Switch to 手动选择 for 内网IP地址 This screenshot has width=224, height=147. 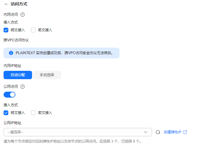[47, 75]
